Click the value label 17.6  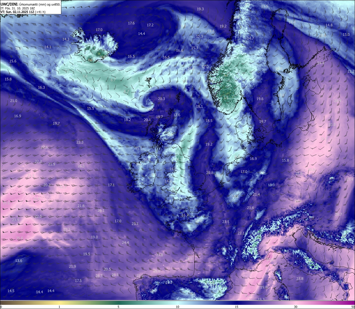(x=131, y=23)
